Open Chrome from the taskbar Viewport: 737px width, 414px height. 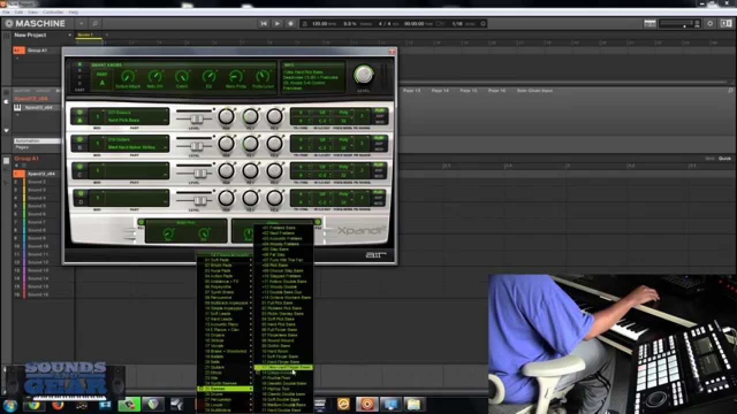pyautogui.click(x=34, y=405)
